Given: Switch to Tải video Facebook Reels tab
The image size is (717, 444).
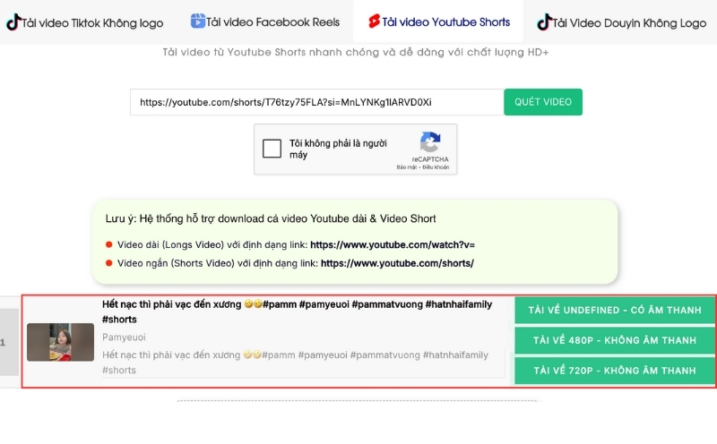Looking at the screenshot, I should 265,22.
